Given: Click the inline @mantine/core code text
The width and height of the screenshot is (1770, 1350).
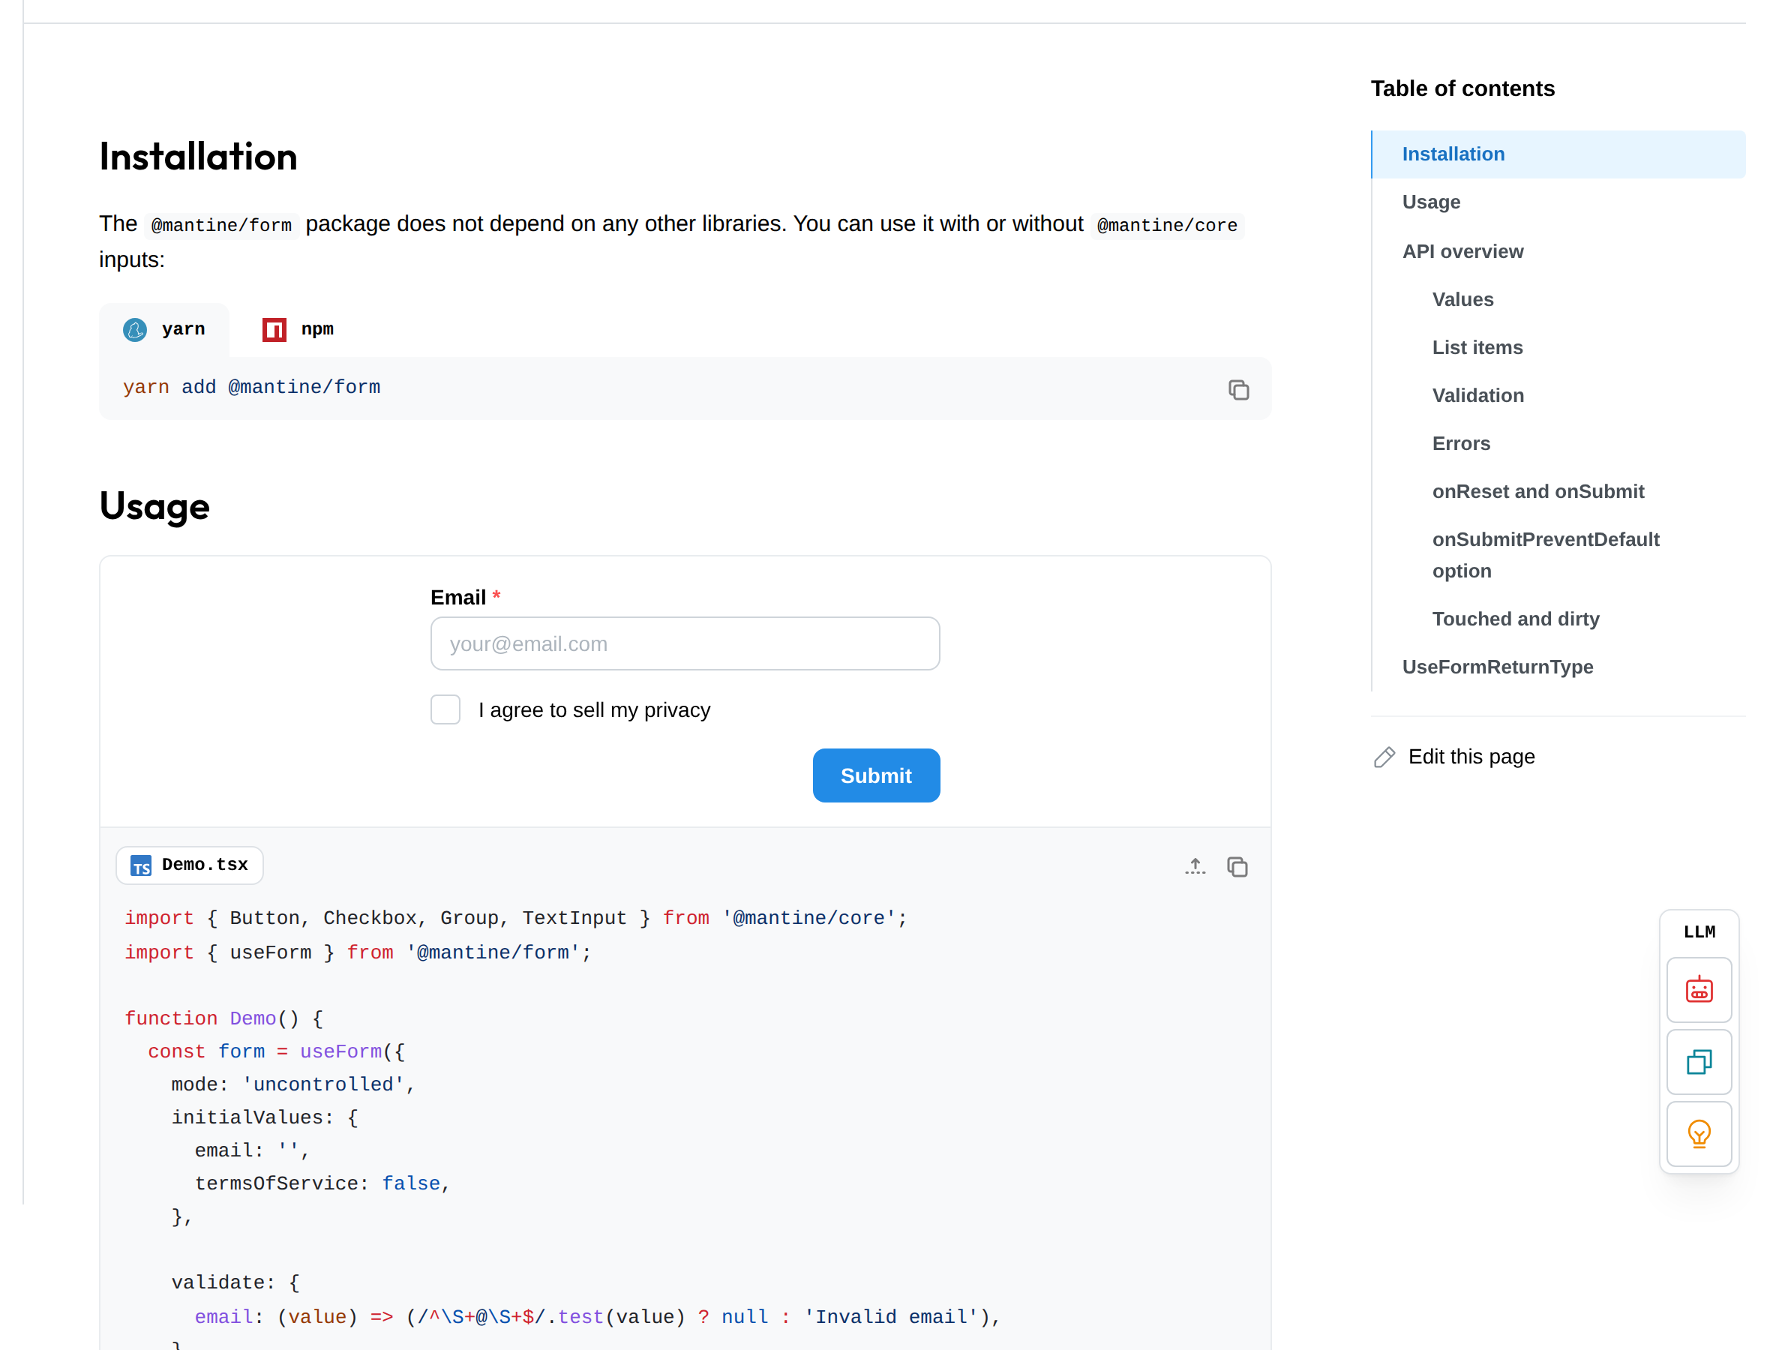Looking at the screenshot, I should (1166, 225).
